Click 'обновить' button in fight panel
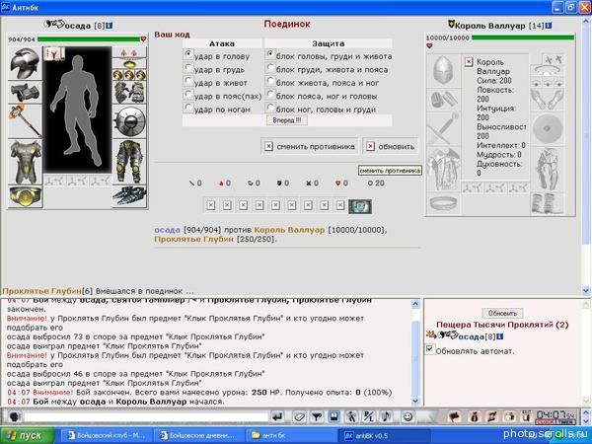 (391, 146)
